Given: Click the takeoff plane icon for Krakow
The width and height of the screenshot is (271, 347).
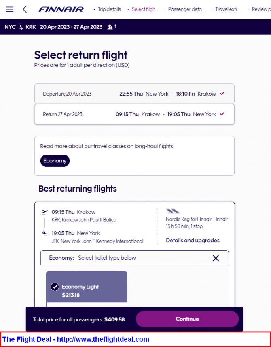Looking at the screenshot, I should [44, 212].
